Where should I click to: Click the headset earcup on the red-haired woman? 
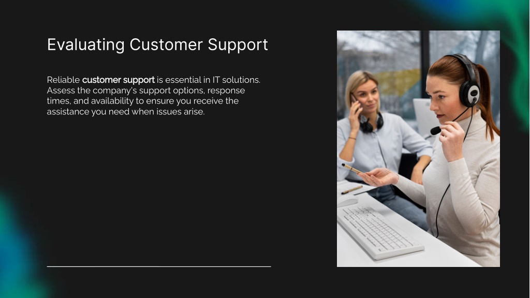469,94
